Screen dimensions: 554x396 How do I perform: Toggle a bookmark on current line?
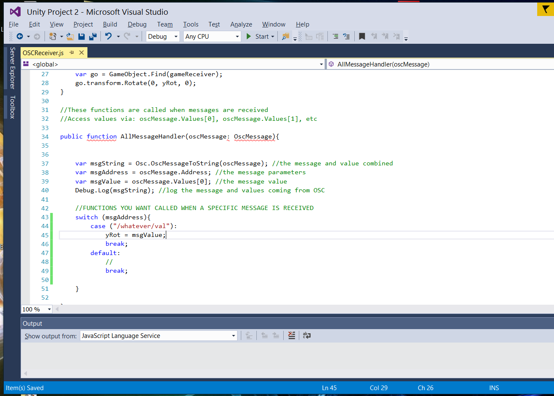tap(362, 37)
